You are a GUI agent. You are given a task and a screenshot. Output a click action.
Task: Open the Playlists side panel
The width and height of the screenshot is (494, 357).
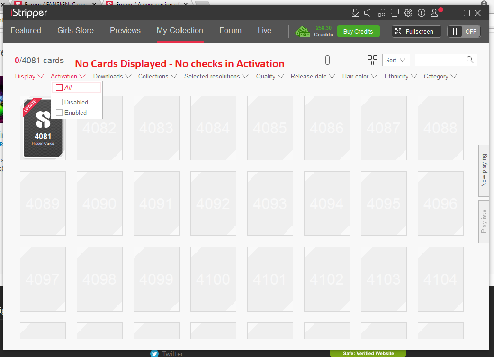(484, 221)
